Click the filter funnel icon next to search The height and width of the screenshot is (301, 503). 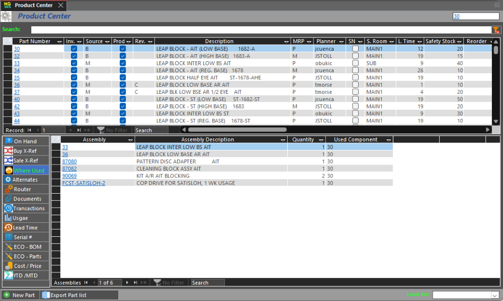coord(496,30)
